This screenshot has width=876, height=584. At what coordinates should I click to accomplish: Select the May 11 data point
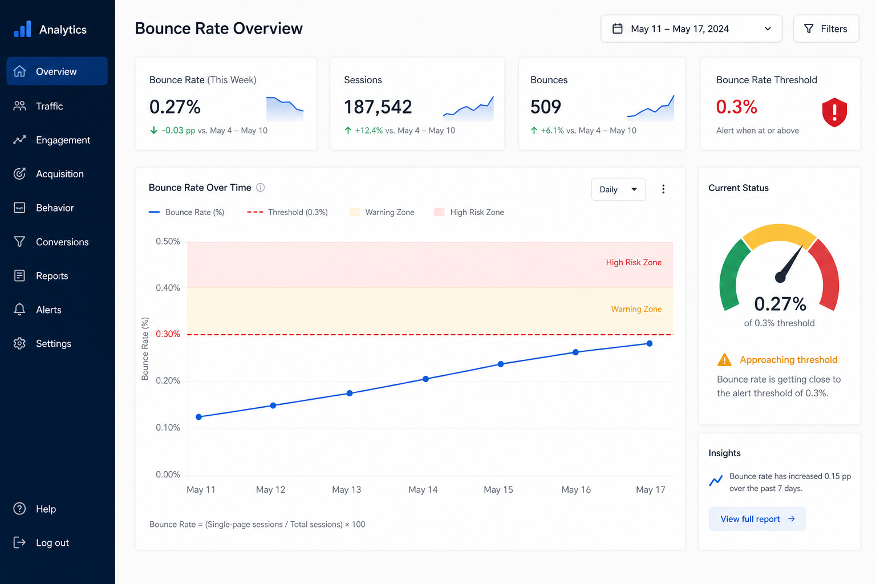click(x=199, y=417)
